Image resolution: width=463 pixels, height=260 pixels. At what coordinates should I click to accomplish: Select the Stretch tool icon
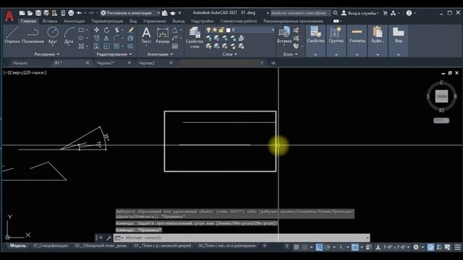[x=96, y=46]
